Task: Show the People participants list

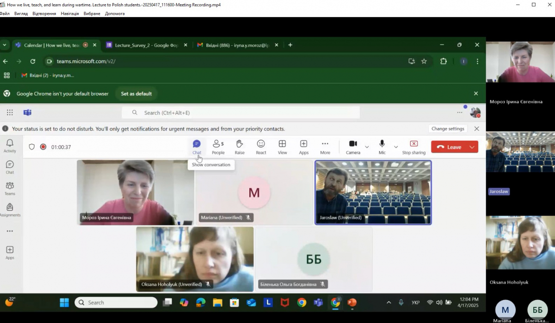Action: (x=218, y=147)
